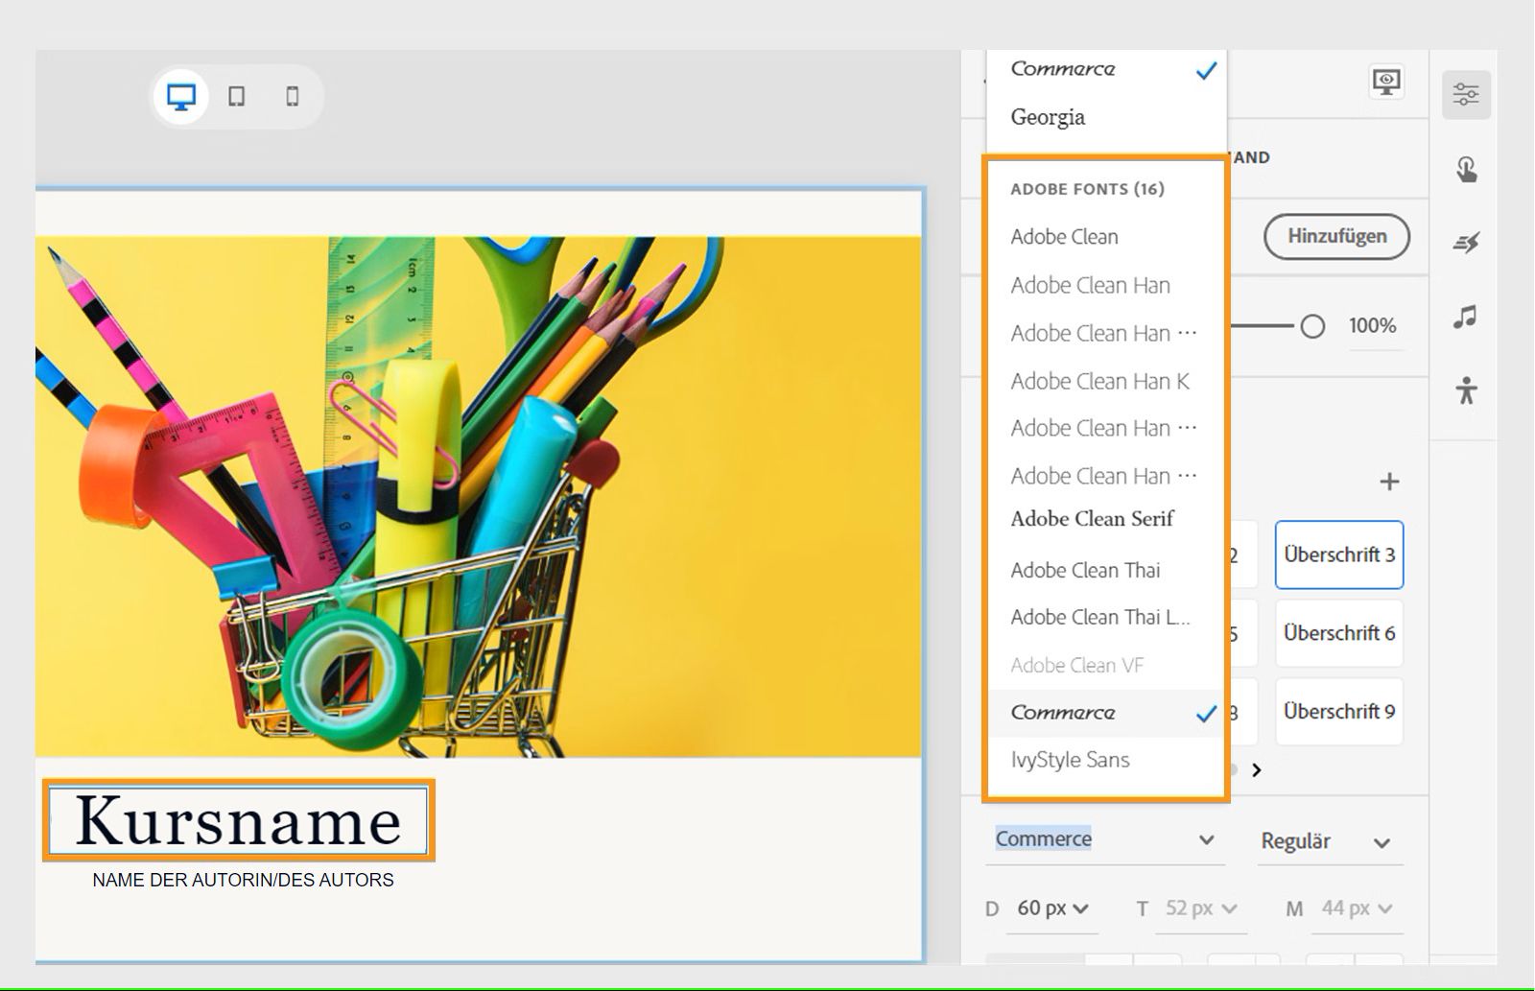The width and height of the screenshot is (1535, 991).
Task: Go to next page of heading styles
Action: pyautogui.click(x=1257, y=769)
